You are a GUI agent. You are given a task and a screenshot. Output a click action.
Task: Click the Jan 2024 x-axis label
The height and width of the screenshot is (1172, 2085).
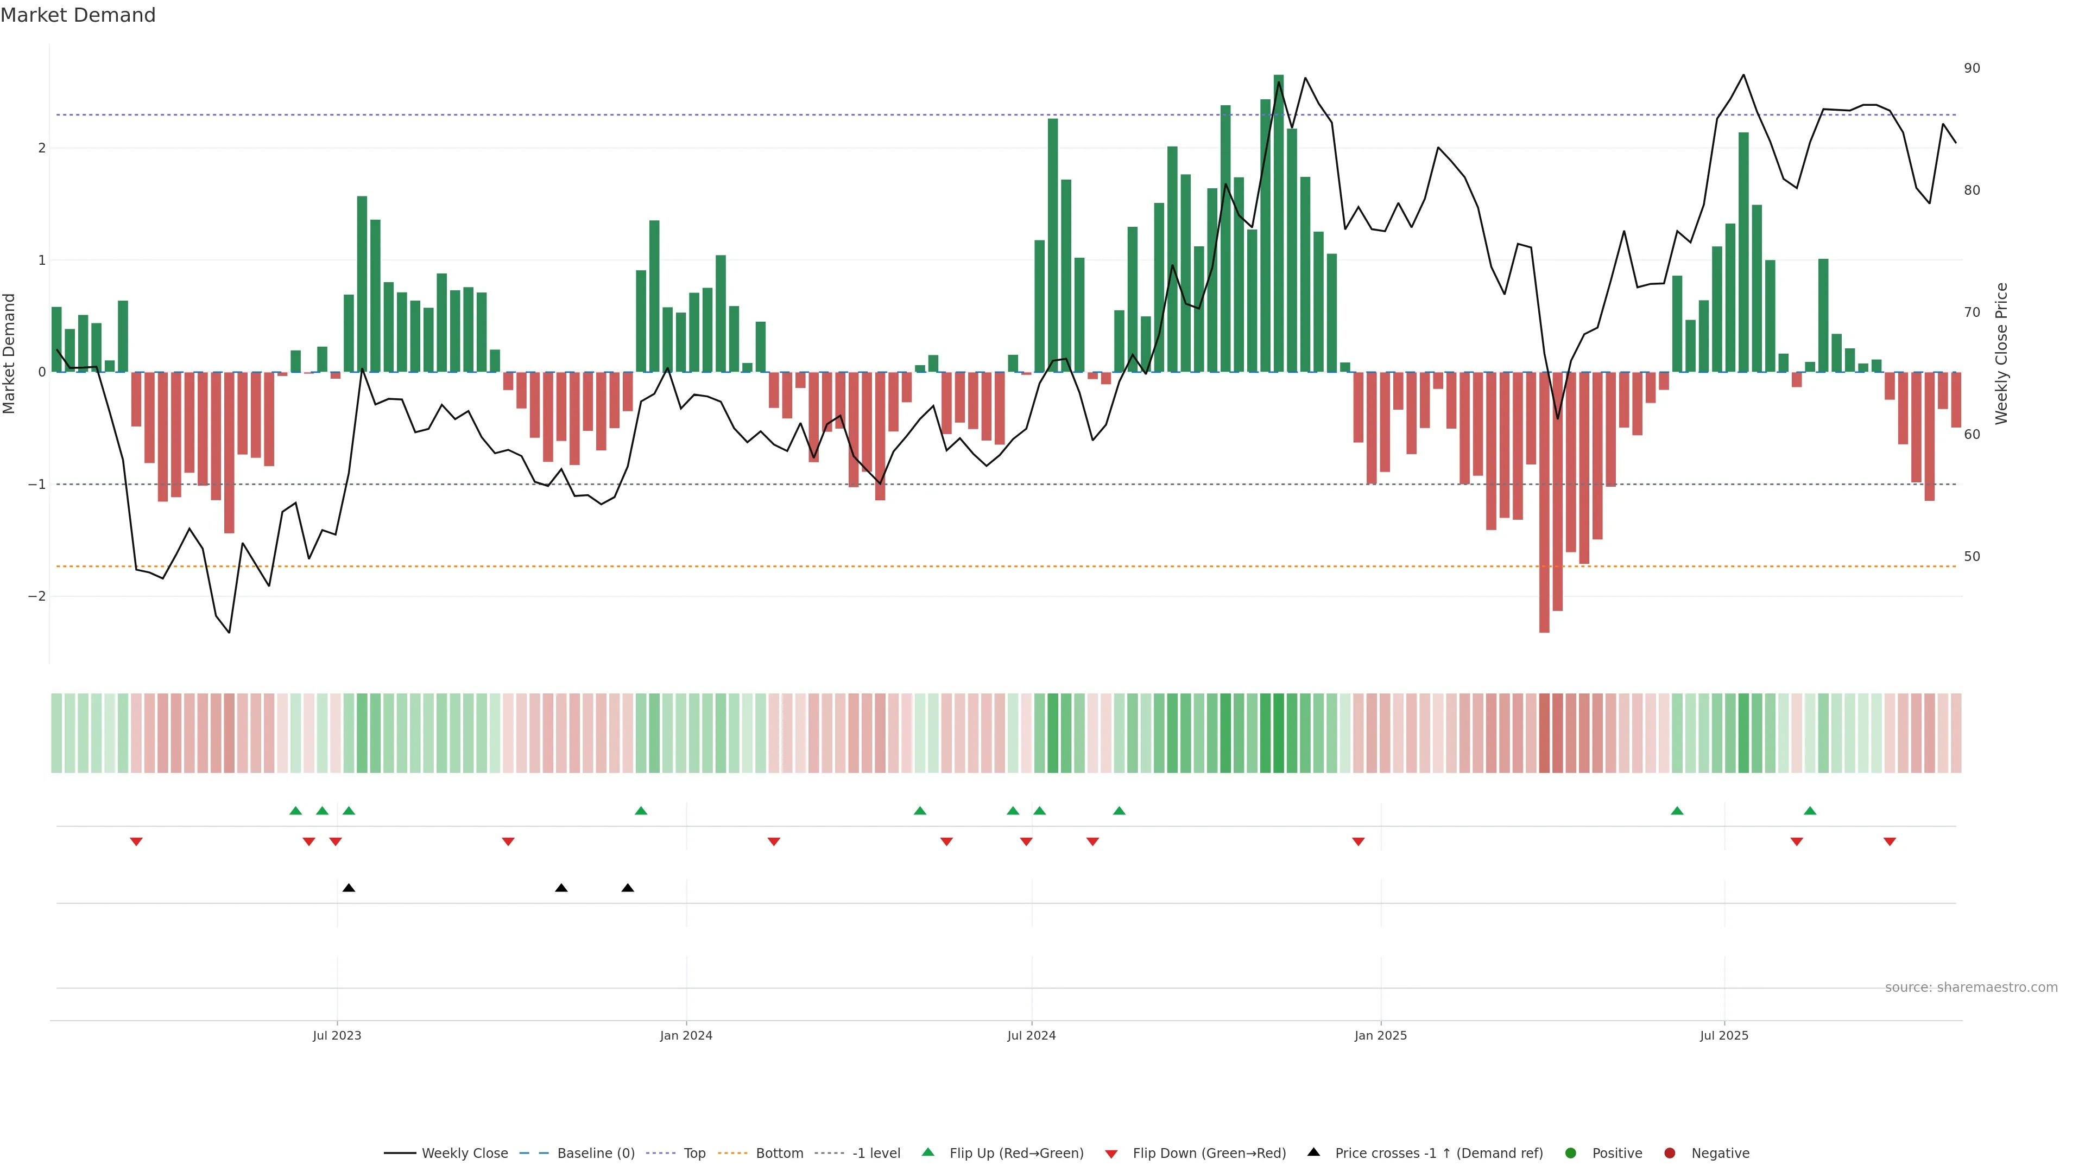tap(686, 1035)
